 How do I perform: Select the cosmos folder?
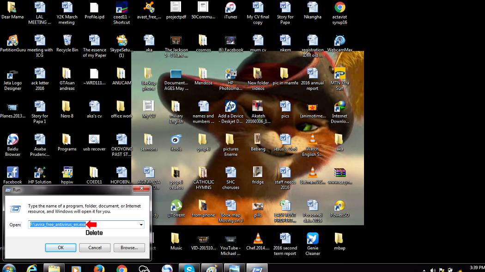tap(203, 43)
